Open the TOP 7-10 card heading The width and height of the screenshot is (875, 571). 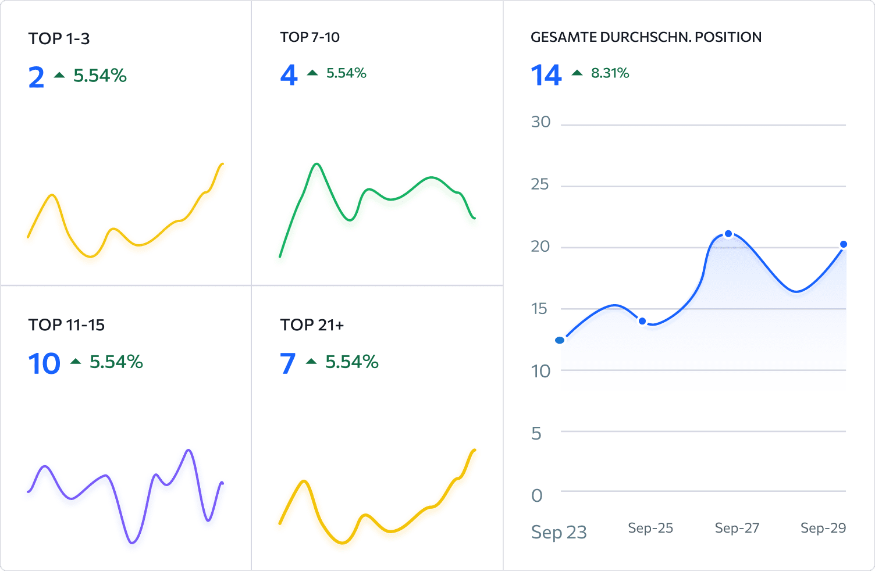310,37
